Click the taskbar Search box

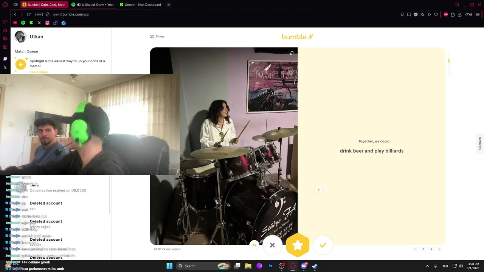[x=203, y=266]
